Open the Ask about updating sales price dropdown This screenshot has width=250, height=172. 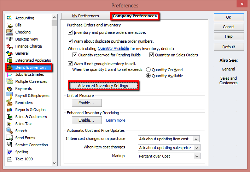coord(197,148)
